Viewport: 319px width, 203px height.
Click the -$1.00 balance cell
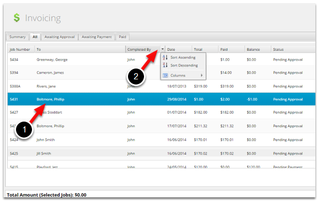tap(252, 99)
